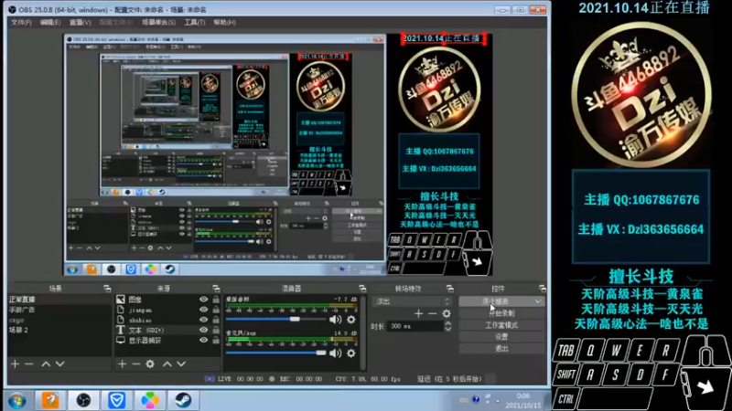Pop out the 转场特效 dock panel
The height and width of the screenshot is (411, 732).
449,289
